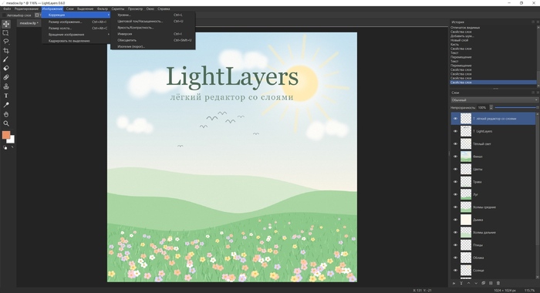
Task: Open the foreground orange color swatch
Action: pyautogui.click(x=6, y=135)
